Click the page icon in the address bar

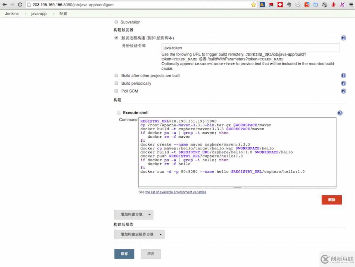[29, 5]
